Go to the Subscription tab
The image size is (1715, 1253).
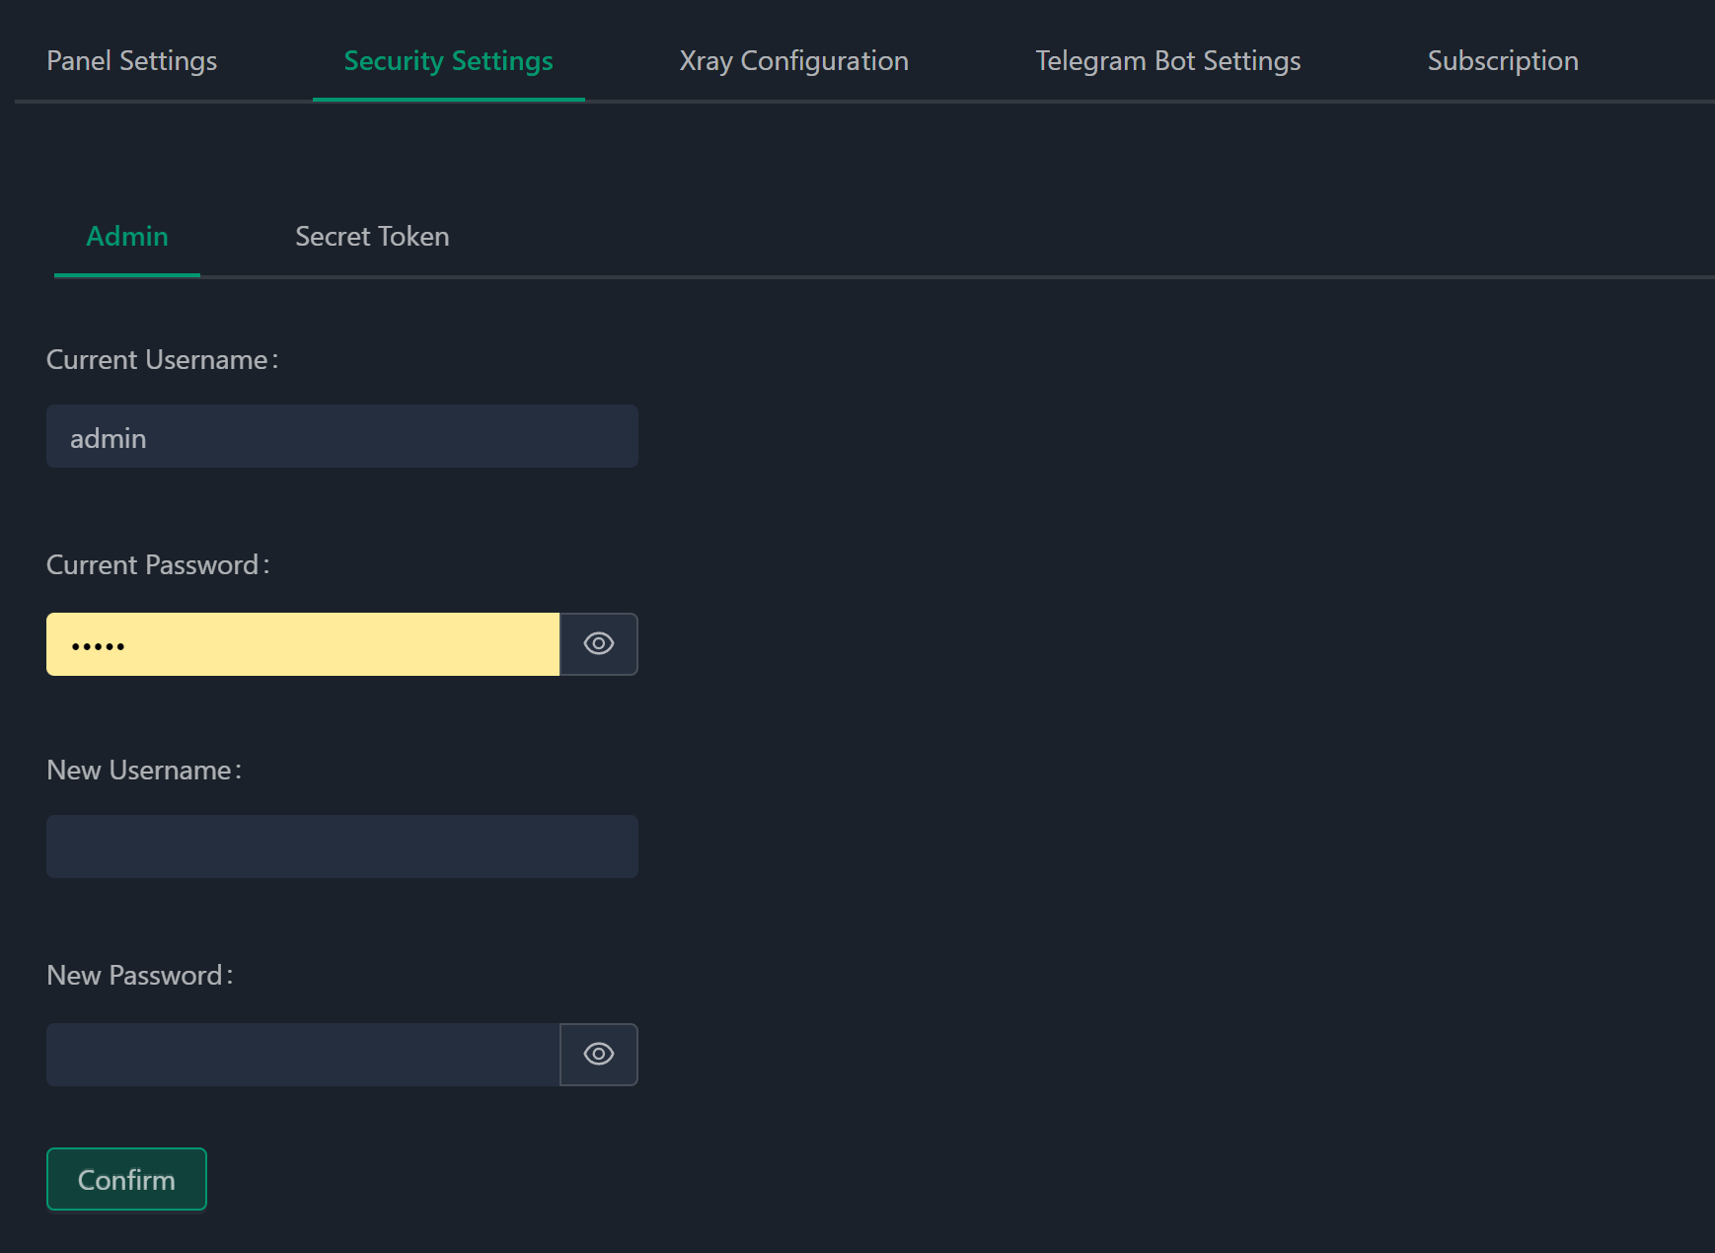[x=1503, y=61]
